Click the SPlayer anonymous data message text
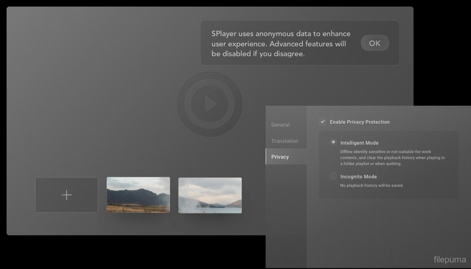The height and width of the screenshot is (269, 471). 281,44
